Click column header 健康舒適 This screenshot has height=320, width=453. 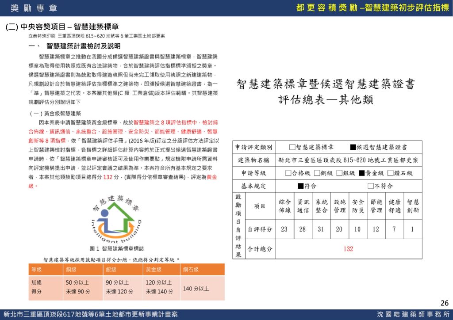pos(395,206)
